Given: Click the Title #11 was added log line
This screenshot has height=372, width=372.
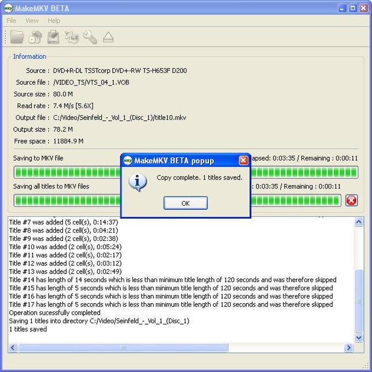Looking at the screenshot, I should [65, 255].
